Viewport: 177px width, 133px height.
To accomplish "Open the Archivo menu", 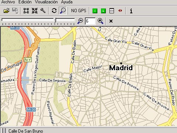I will 8,2.
